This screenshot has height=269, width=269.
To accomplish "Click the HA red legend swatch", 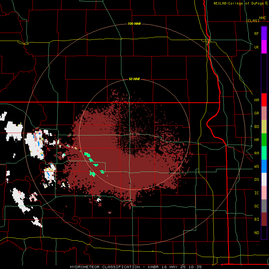I will click(264, 100).
